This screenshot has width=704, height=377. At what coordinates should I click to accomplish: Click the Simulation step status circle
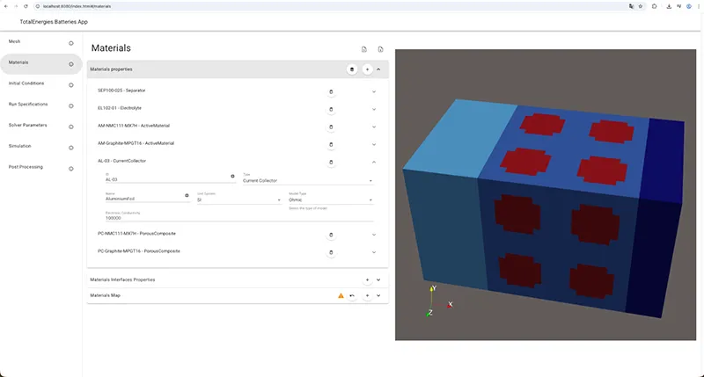(x=71, y=148)
